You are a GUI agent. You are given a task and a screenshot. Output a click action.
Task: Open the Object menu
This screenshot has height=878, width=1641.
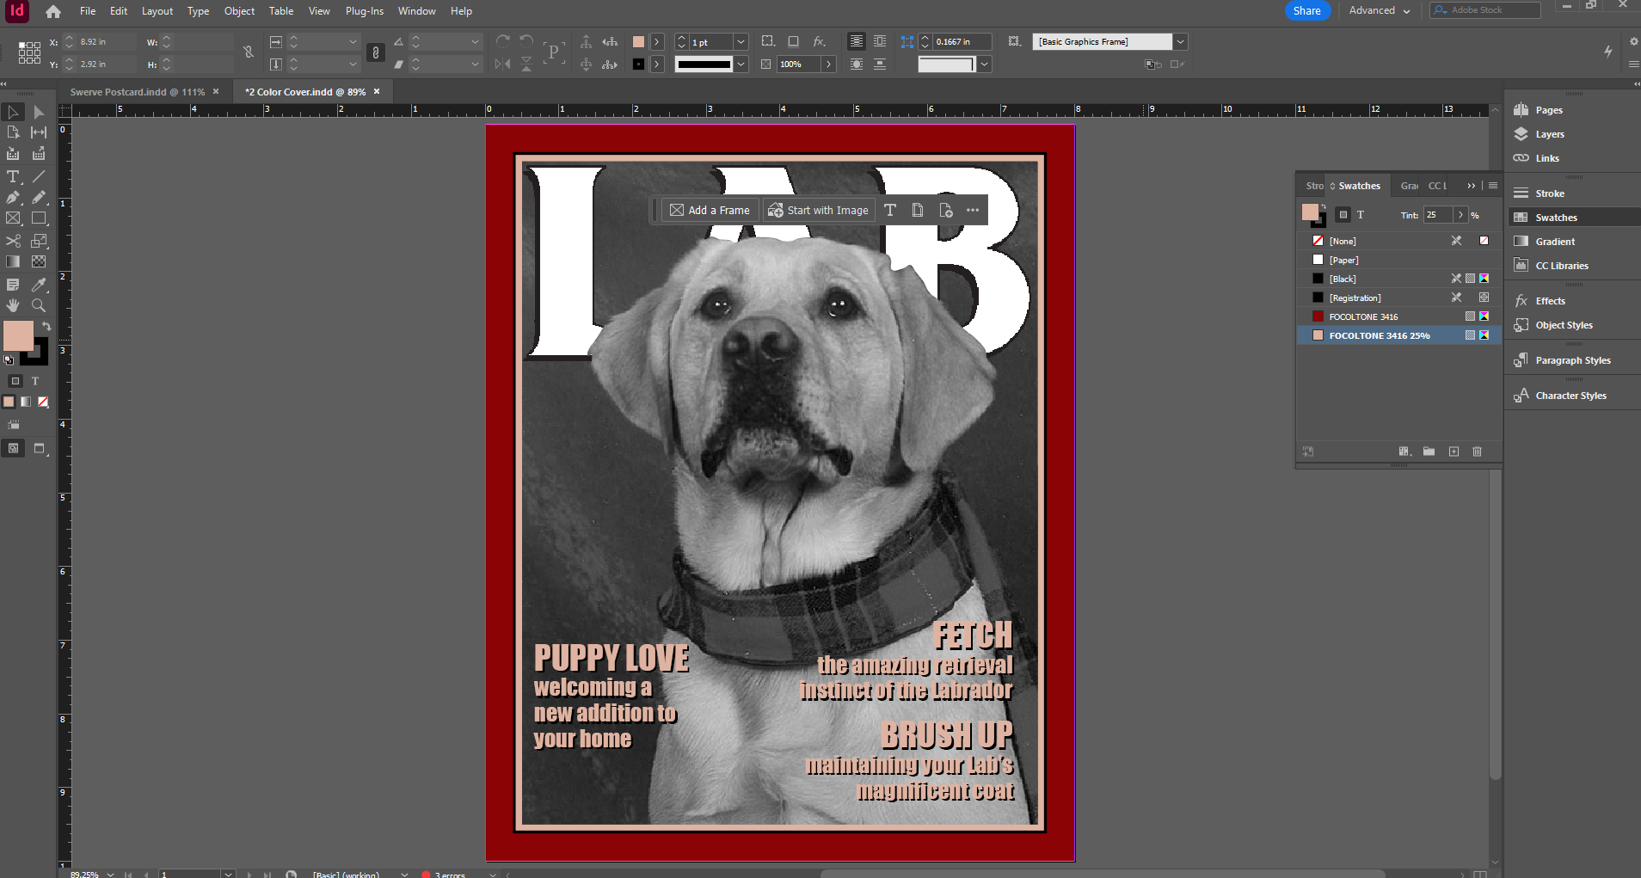pyautogui.click(x=238, y=11)
